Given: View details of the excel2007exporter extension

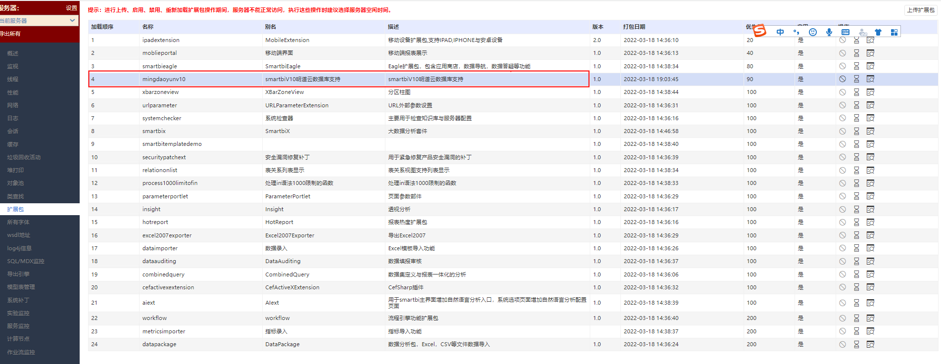Looking at the screenshot, I should pyautogui.click(x=870, y=235).
